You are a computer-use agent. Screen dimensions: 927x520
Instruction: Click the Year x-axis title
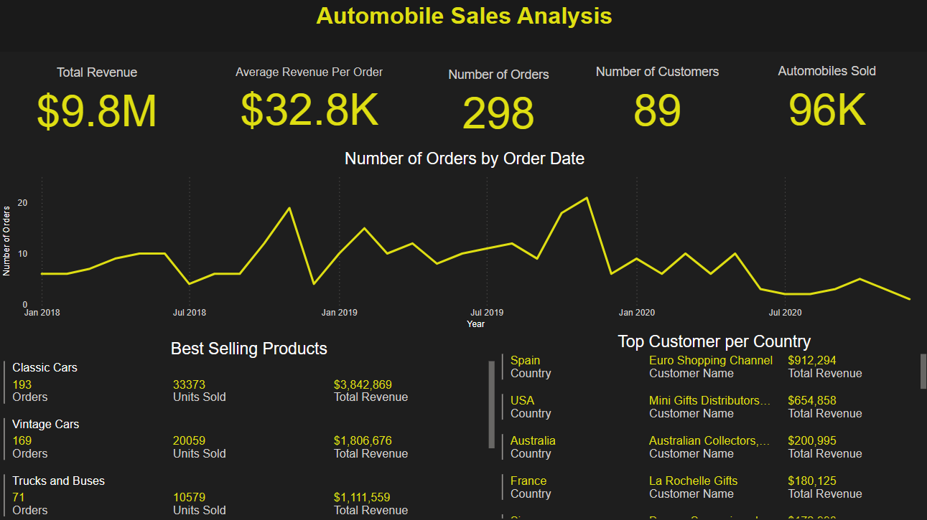pyautogui.click(x=475, y=324)
